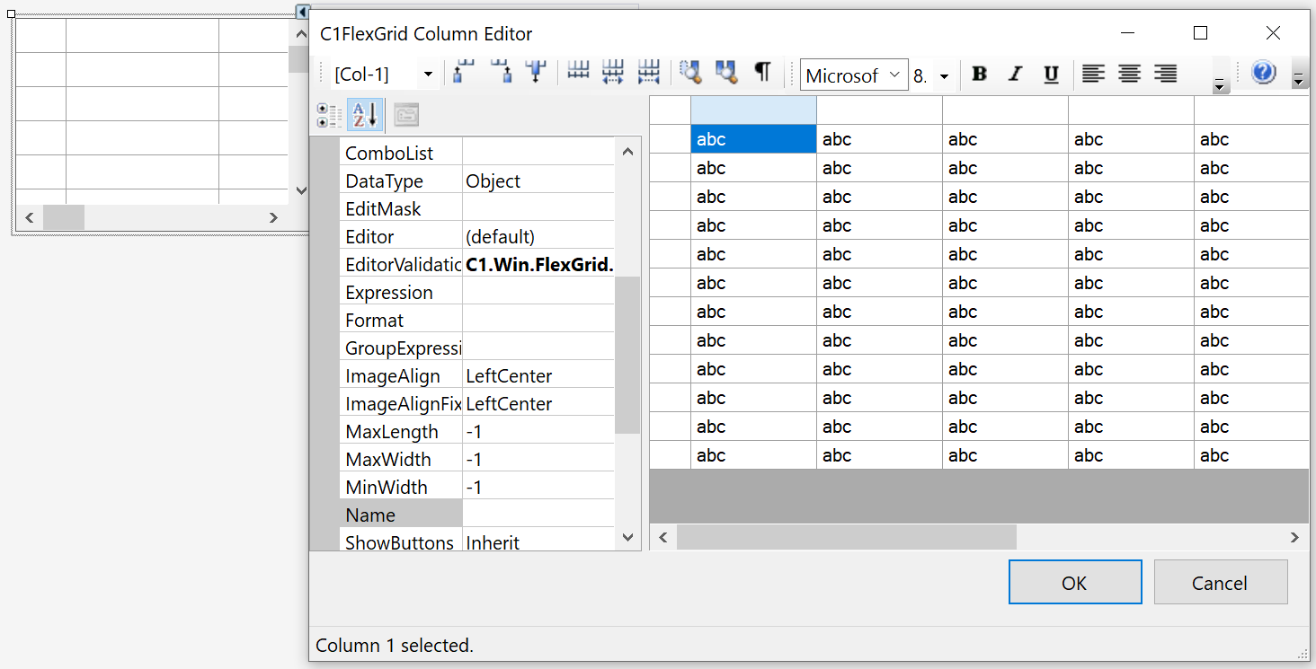Viewport: 1316px width, 669px height.
Task: Click the EditMask property row
Action: tap(477, 208)
